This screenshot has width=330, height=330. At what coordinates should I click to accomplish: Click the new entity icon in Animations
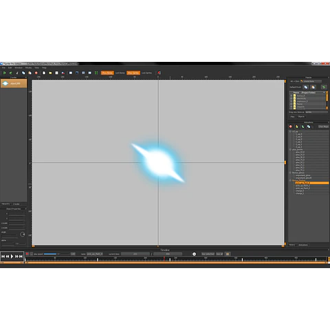(x=297, y=126)
